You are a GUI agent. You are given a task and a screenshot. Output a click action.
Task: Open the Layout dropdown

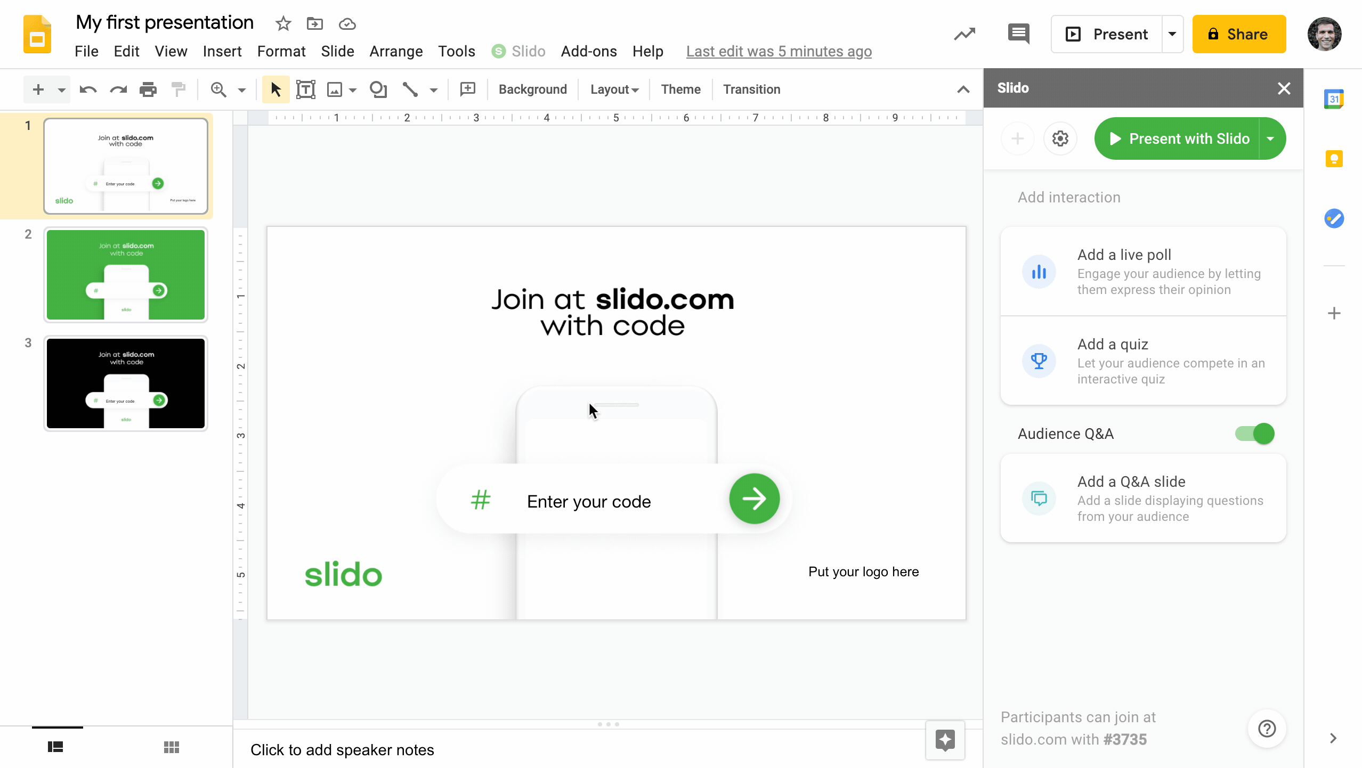(x=614, y=89)
